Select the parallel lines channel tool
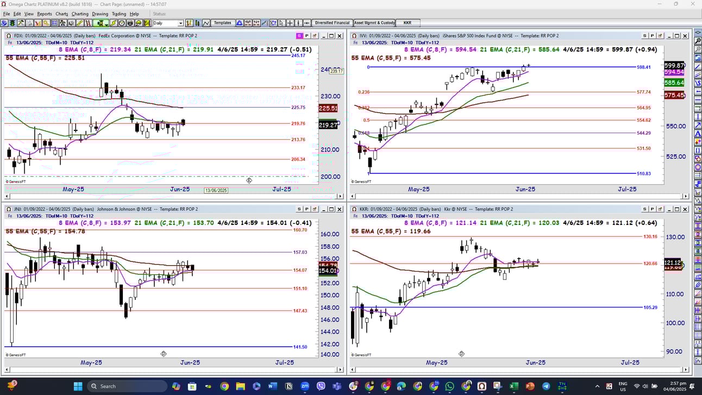 click(x=697, y=75)
